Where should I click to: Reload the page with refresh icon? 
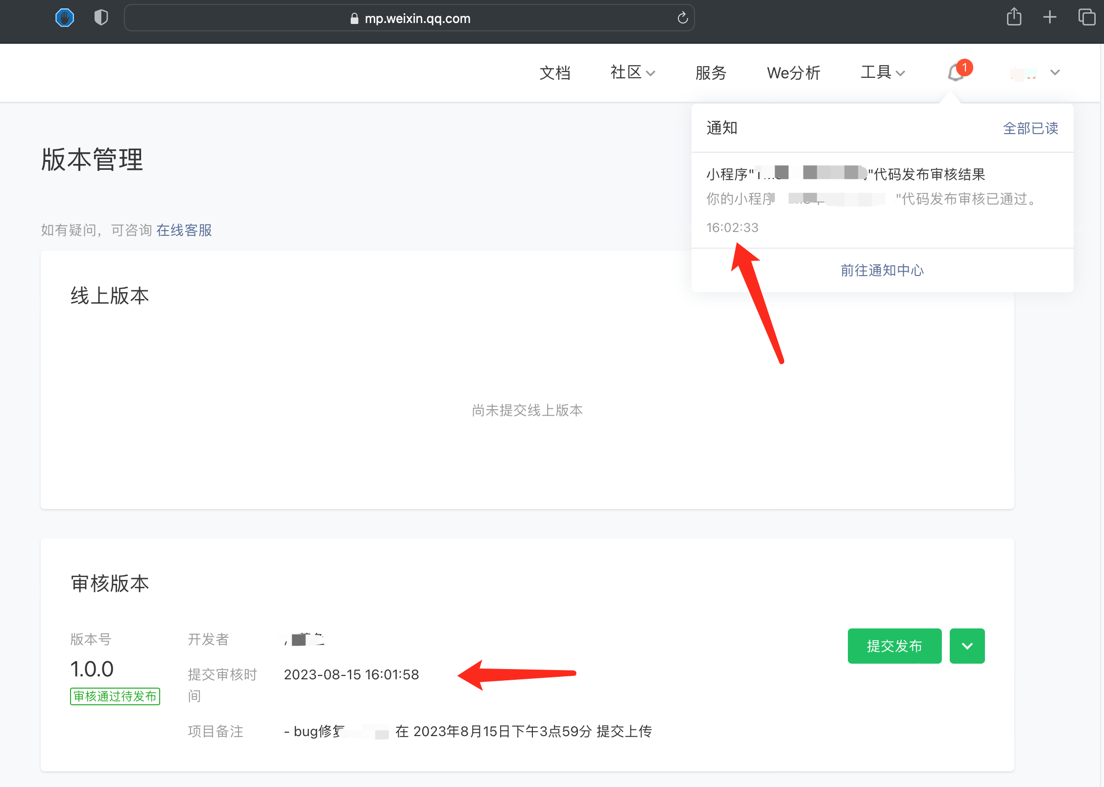682,18
